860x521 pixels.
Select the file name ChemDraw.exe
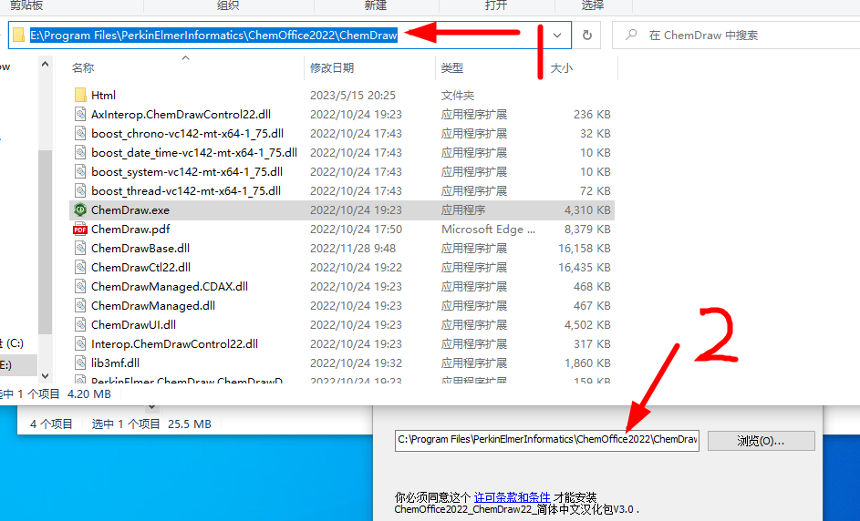click(x=130, y=209)
